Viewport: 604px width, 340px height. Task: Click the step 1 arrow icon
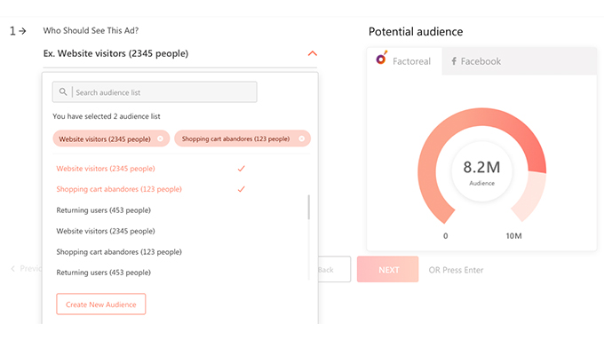click(23, 31)
